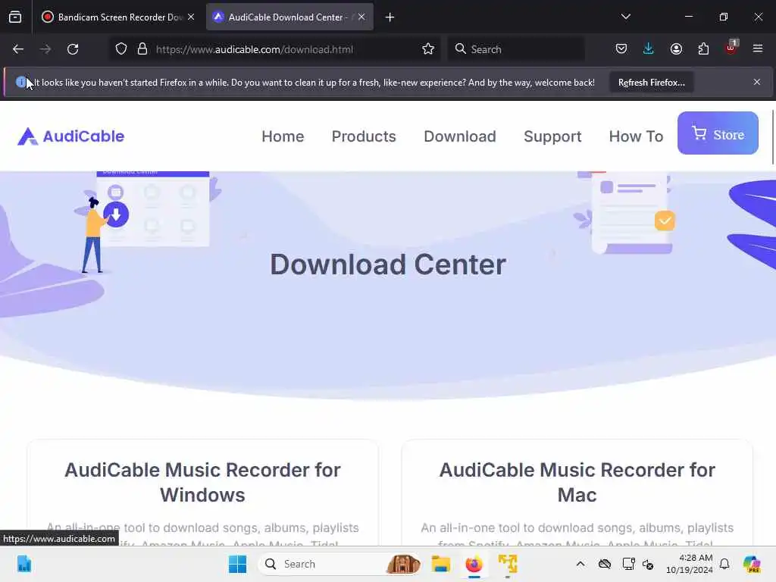Bookmark this page with star icon
The height and width of the screenshot is (582, 776).
tap(428, 49)
